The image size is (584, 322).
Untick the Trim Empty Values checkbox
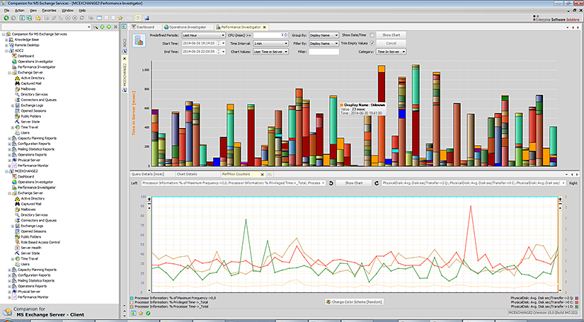pos(372,43)
